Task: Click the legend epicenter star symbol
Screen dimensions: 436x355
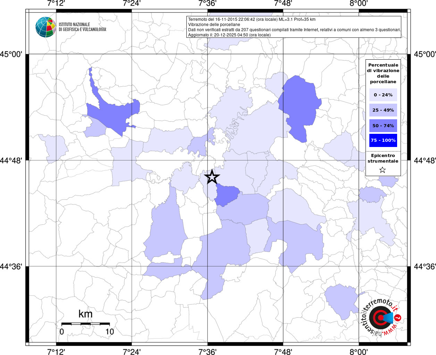Action: (383, 170)
